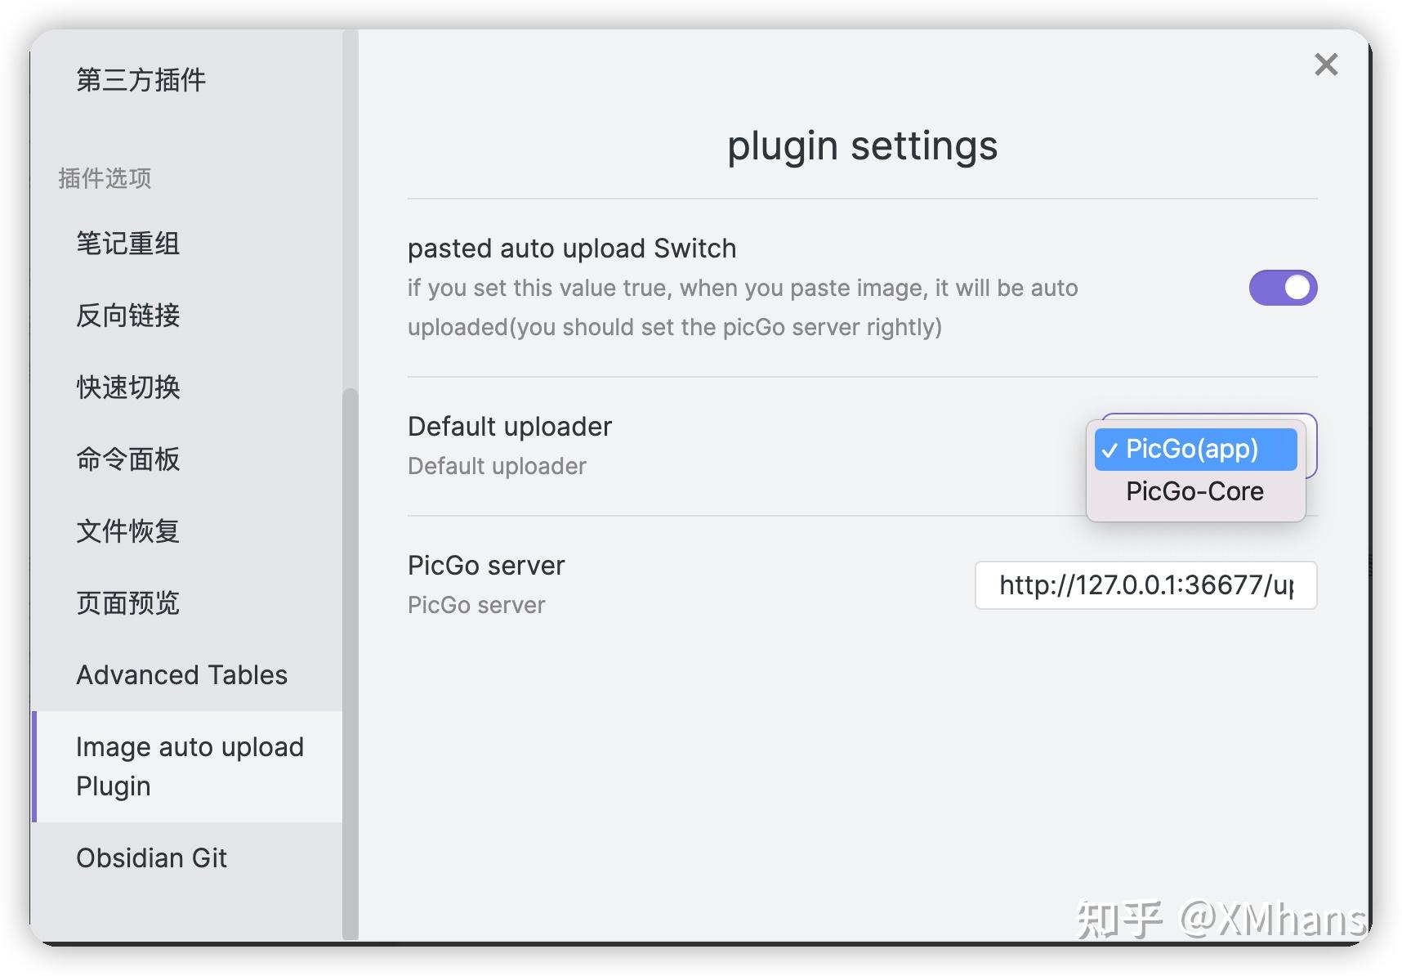This screenshot has width=1402, height=976.
Task: Open 页面预览 settings
Action: pyautogui.click(x=128, y=603)
